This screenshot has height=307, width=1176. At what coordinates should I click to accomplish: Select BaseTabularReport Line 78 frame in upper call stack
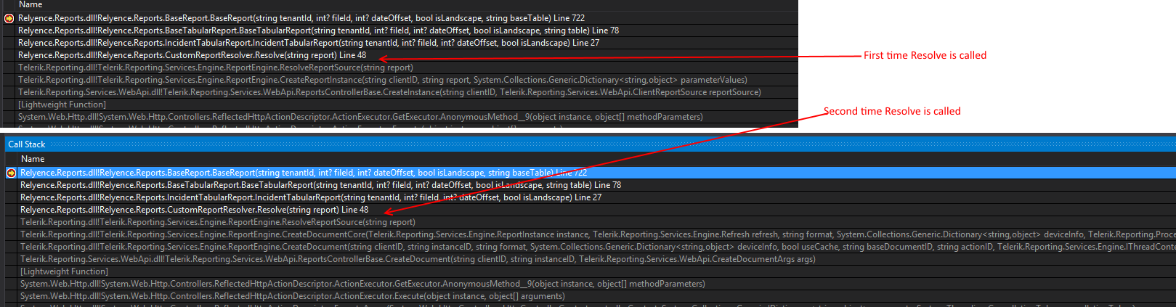tap(319, 30)
